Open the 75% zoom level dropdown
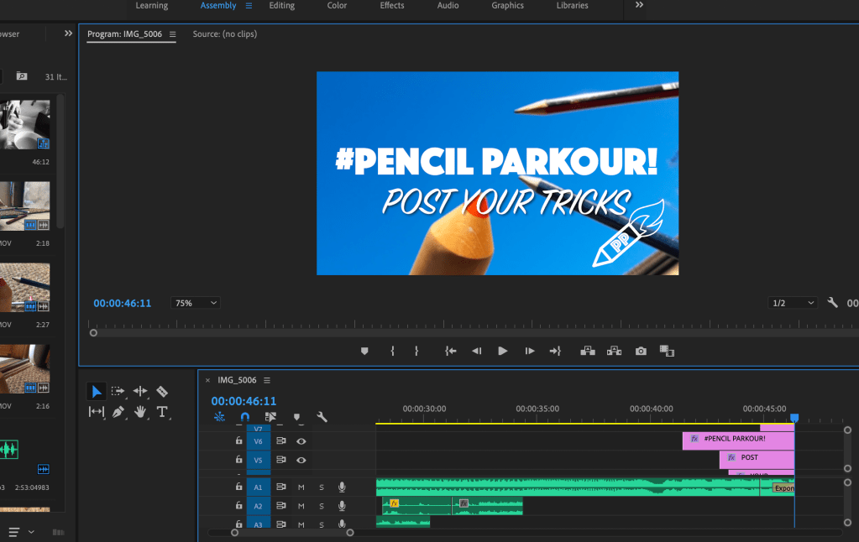 click(x=195, y=303)
